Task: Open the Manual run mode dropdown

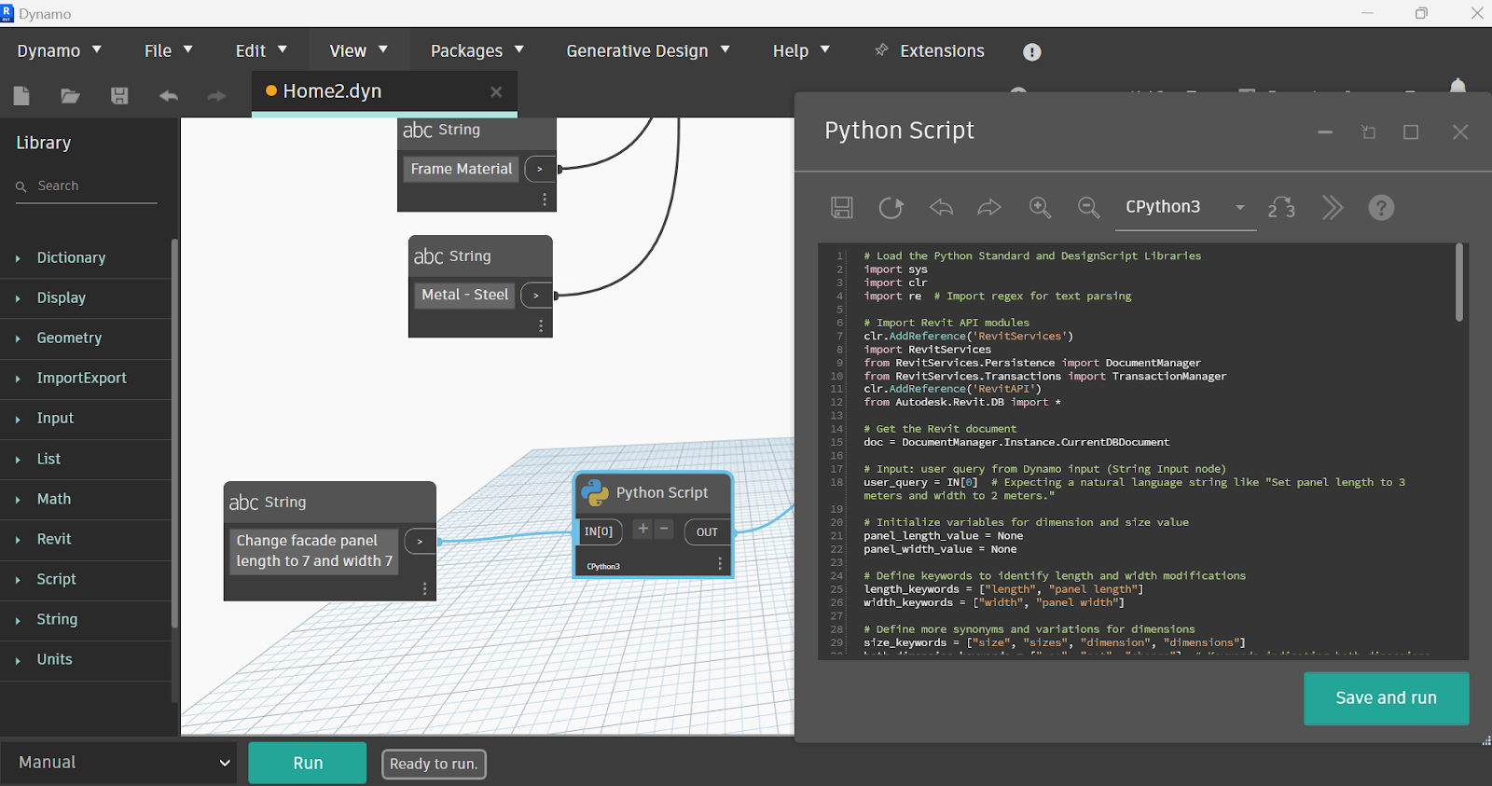Action: click(119, 763)
